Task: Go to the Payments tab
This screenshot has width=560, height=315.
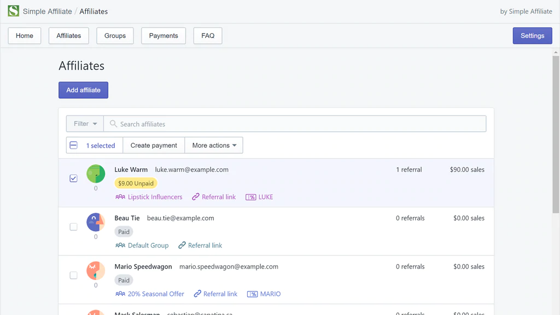Action: point(164,36)
